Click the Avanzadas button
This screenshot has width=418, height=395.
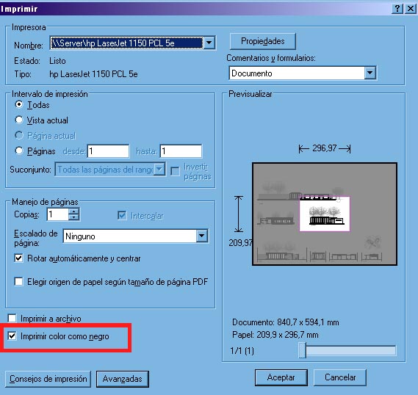pyautogui.click(x=123, y=379)
